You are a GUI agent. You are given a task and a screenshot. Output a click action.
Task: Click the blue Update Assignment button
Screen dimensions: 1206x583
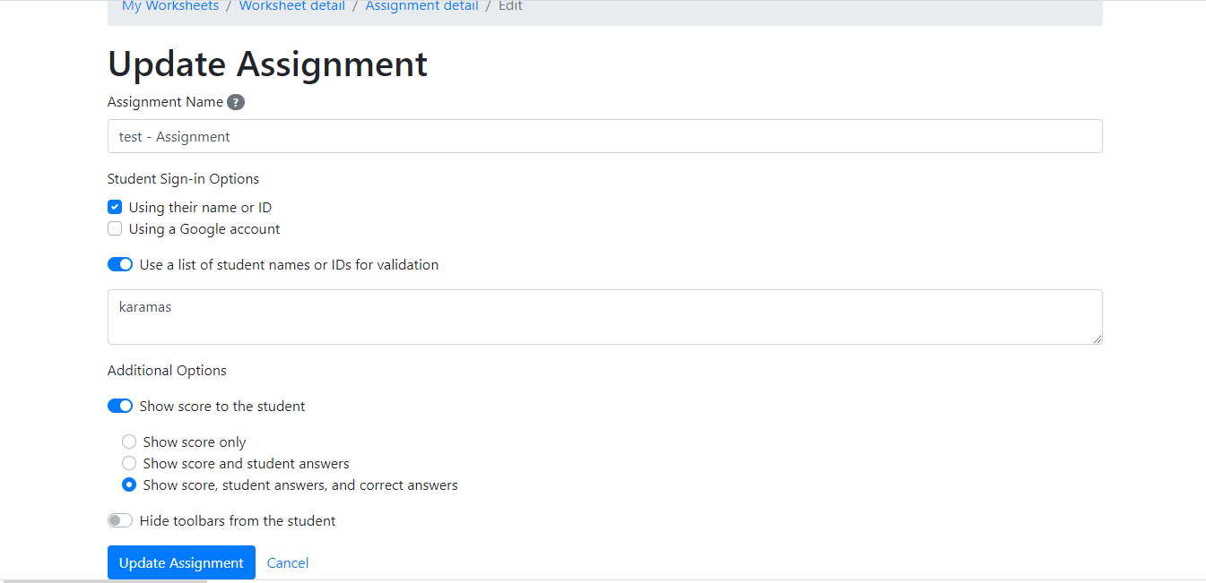point(181,562)
